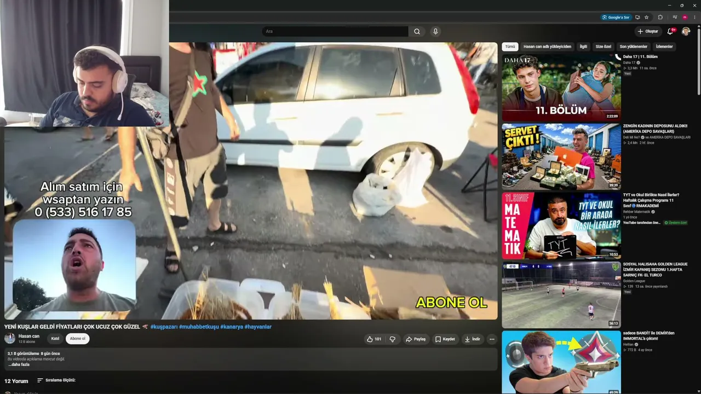This screenshot has width=701, height=394.
Task: Open the Sıralama ölçütü sort dropdown
Action: 56,380
